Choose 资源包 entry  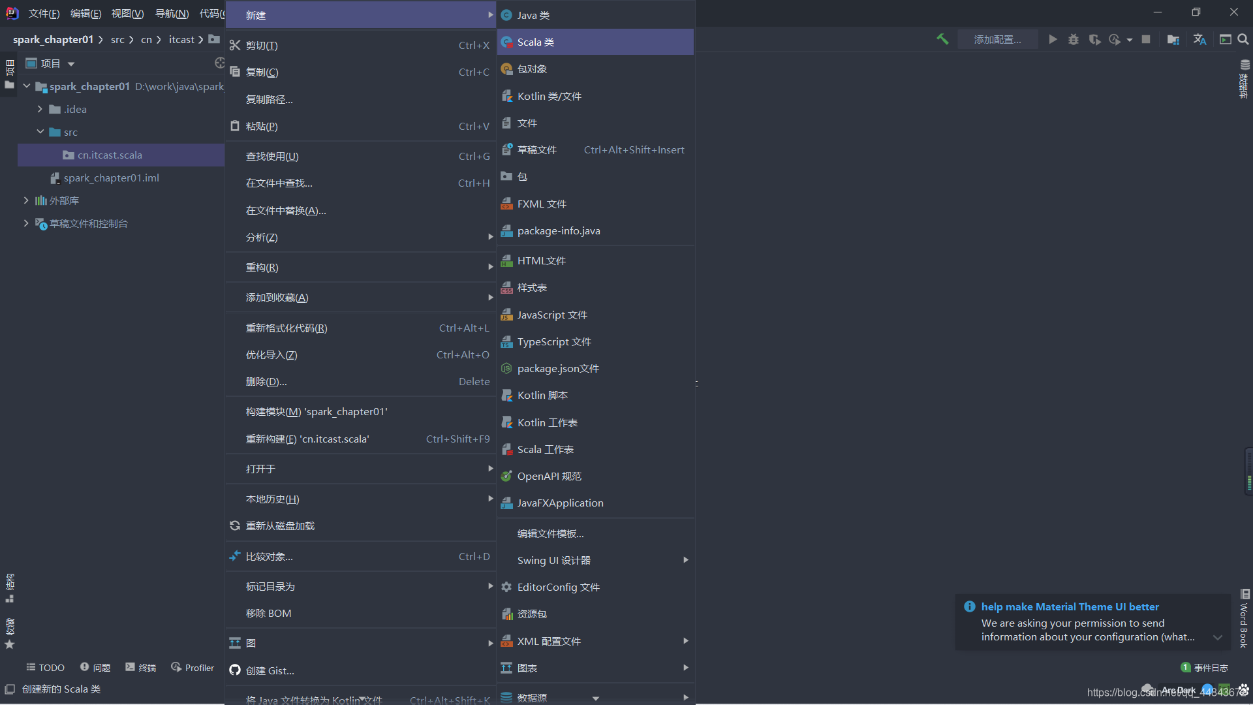[595, 614]
